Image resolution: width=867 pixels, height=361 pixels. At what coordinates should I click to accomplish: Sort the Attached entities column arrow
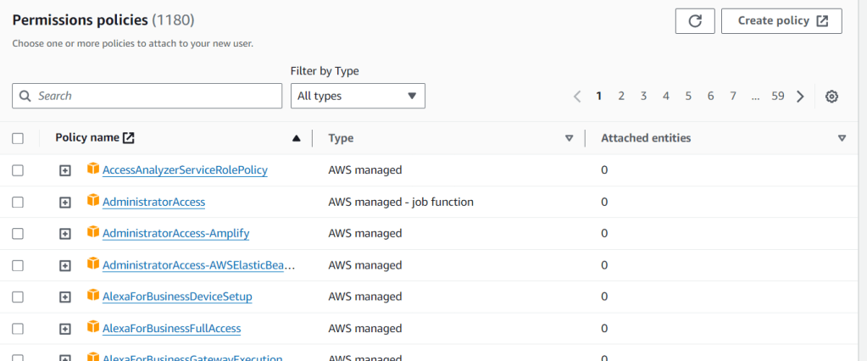pyautogui.click(x=842, y=139)
